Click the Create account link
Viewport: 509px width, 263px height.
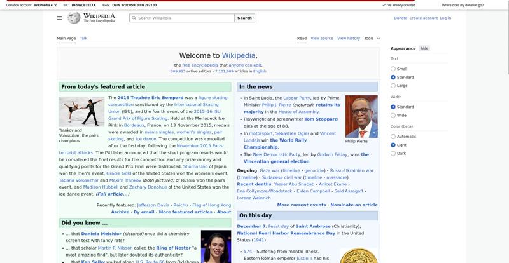coord(423,18)
